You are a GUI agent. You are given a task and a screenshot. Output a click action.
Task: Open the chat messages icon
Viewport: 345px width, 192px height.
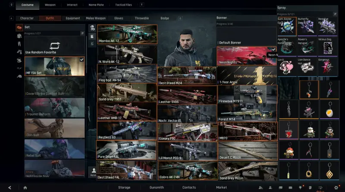click(281, 188)
